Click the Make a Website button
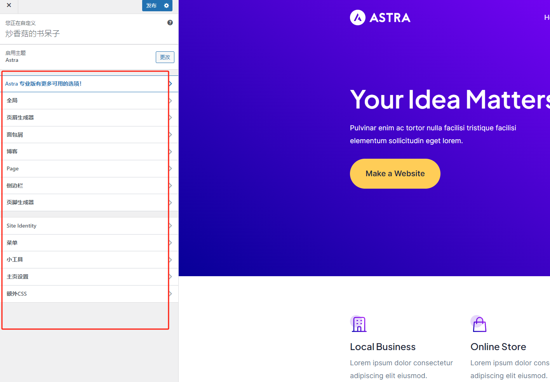Image resolution: width=550 pixels, height=382 pixels. click(x=395, y=173)
